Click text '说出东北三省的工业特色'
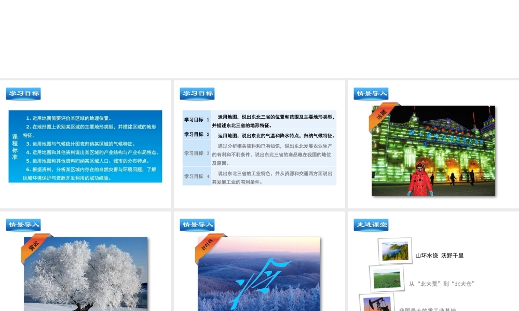The image size is (519, 311). pos(245,174)
